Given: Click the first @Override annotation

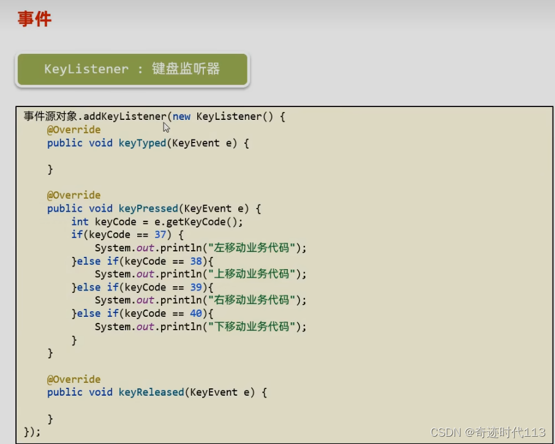Looking at the screenshot, I should [74, 129].
